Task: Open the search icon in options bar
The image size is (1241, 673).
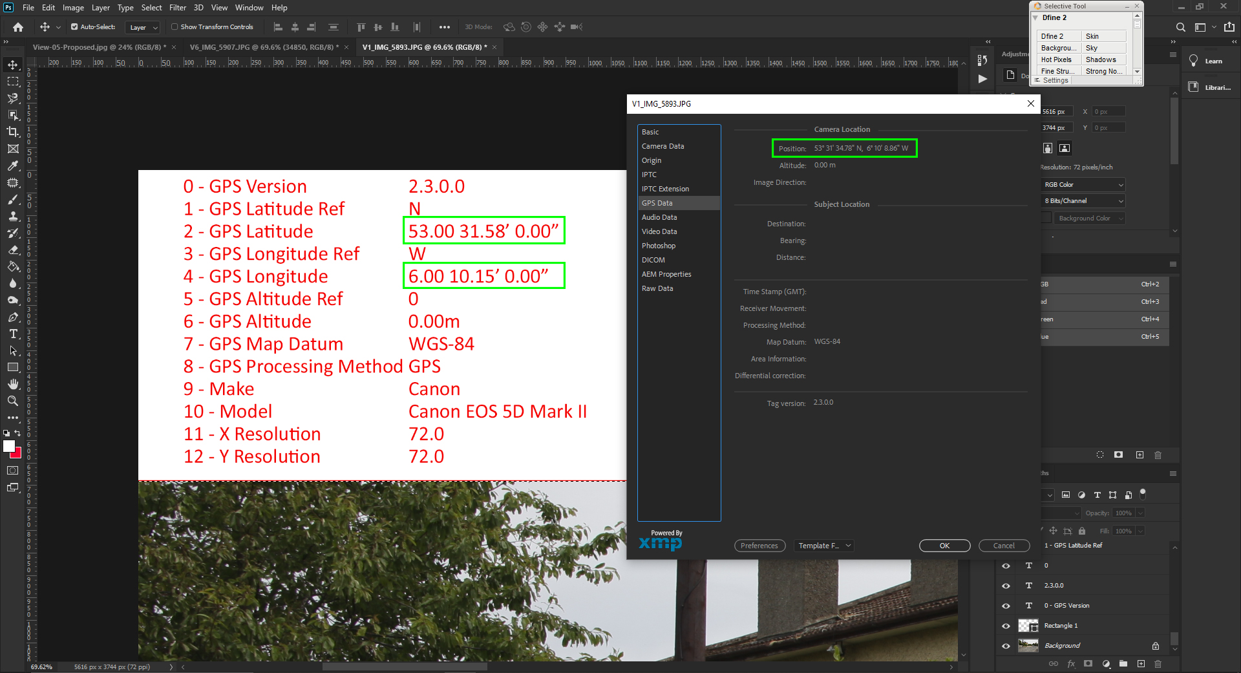Action: pos(1181,27)
